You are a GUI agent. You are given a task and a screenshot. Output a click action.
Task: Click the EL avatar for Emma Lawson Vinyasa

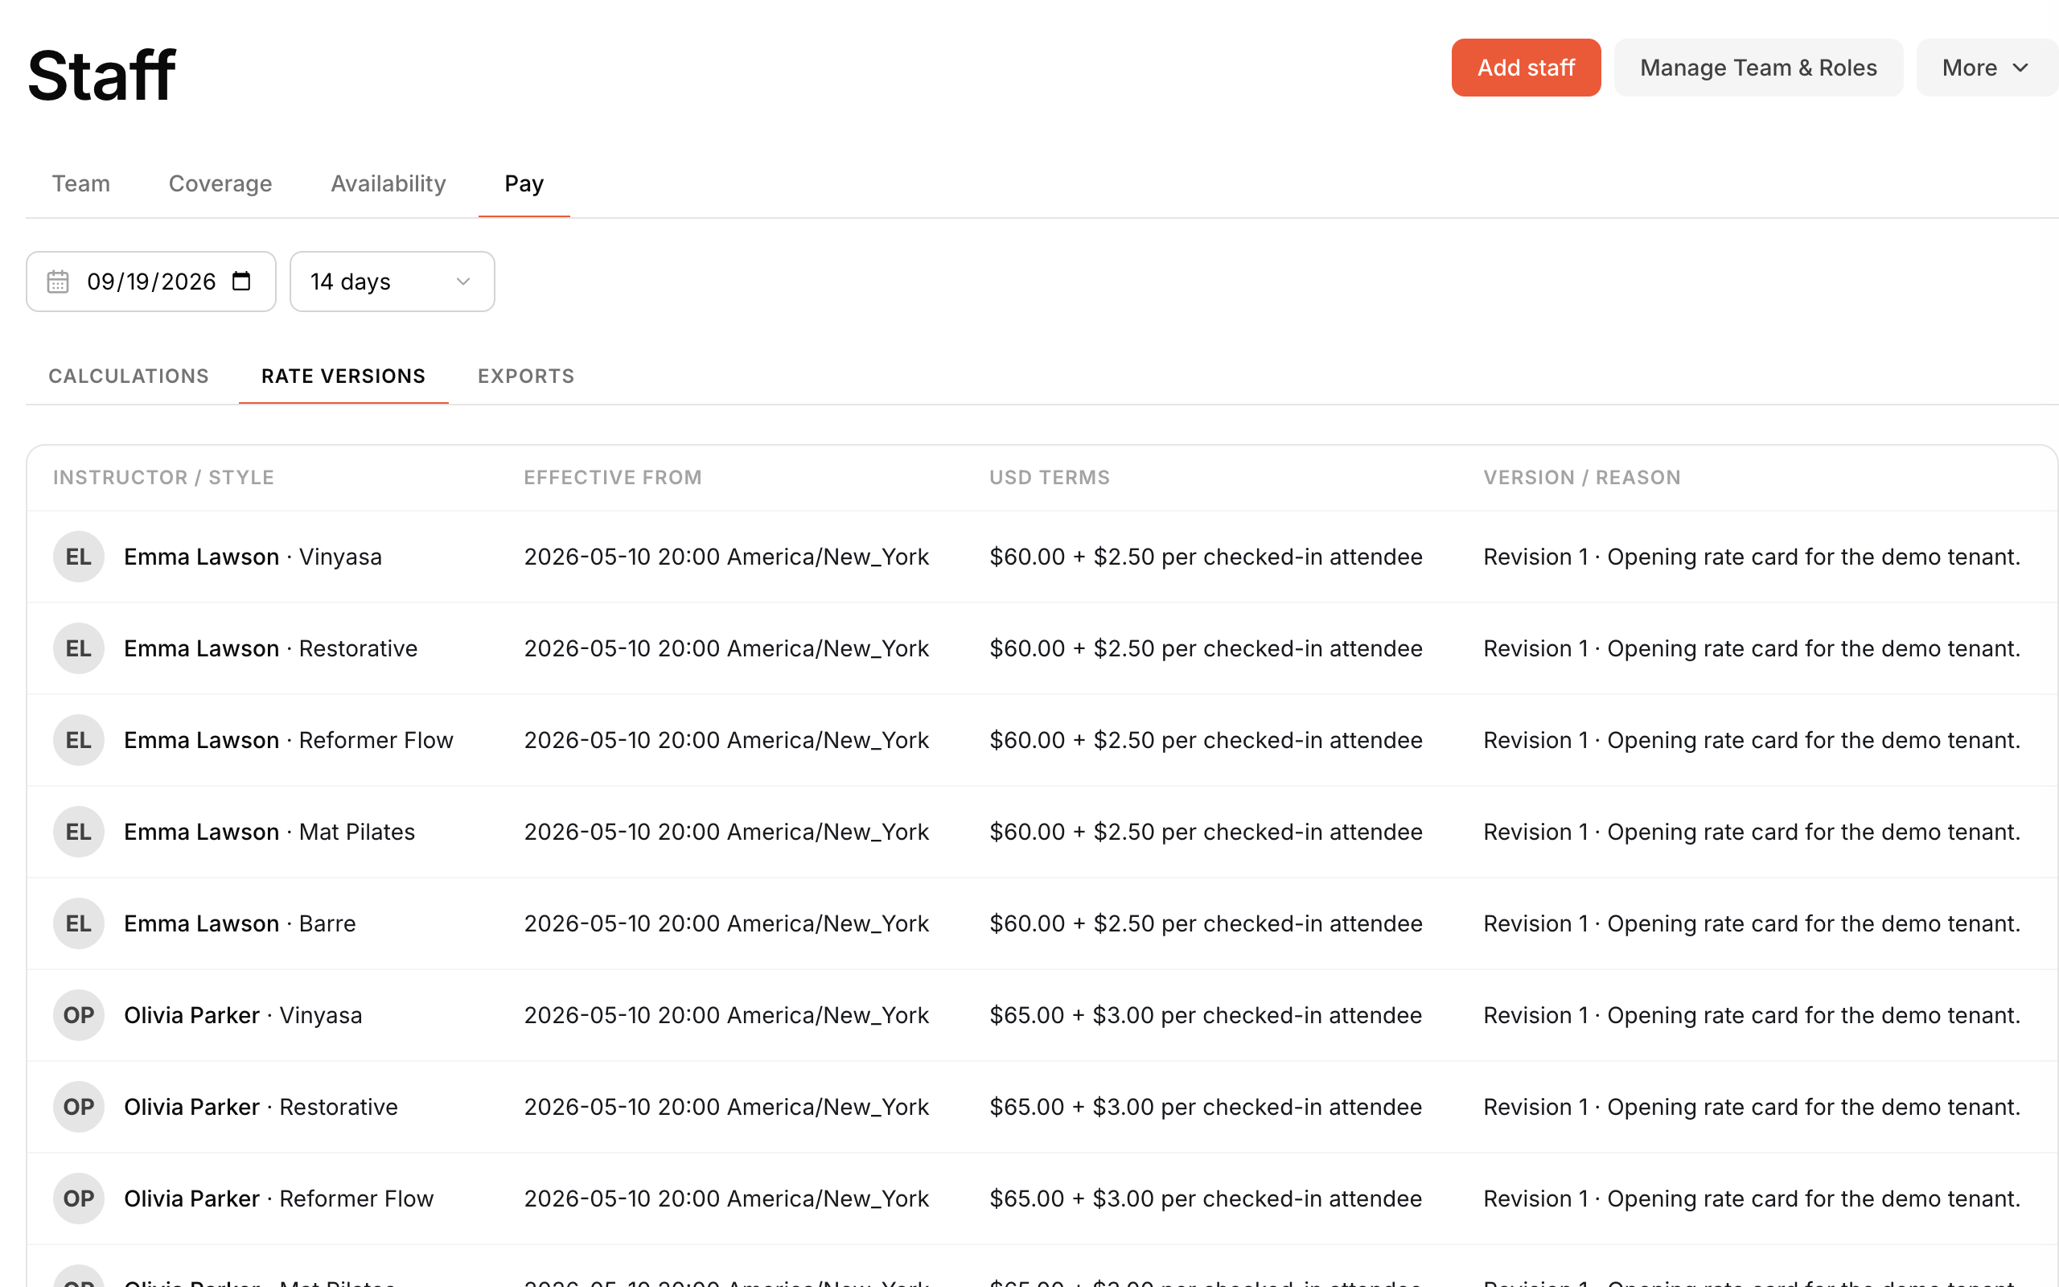[78, 557]
